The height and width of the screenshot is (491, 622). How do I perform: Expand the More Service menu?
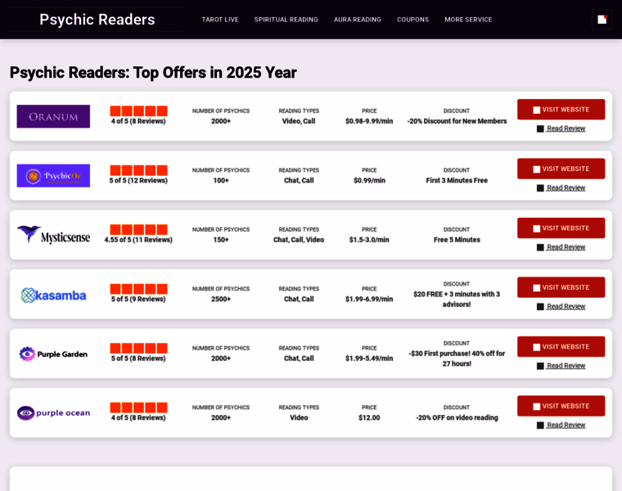coord(468,20)
